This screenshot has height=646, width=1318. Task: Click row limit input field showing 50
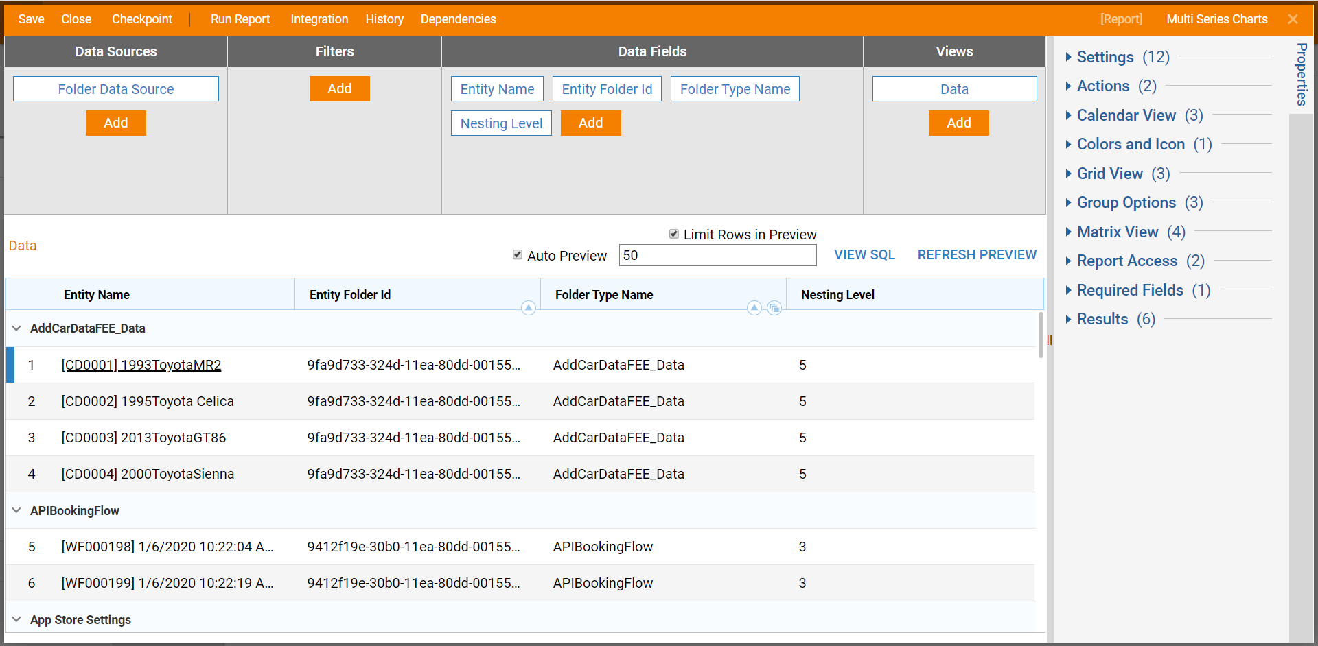click(718, 255)
